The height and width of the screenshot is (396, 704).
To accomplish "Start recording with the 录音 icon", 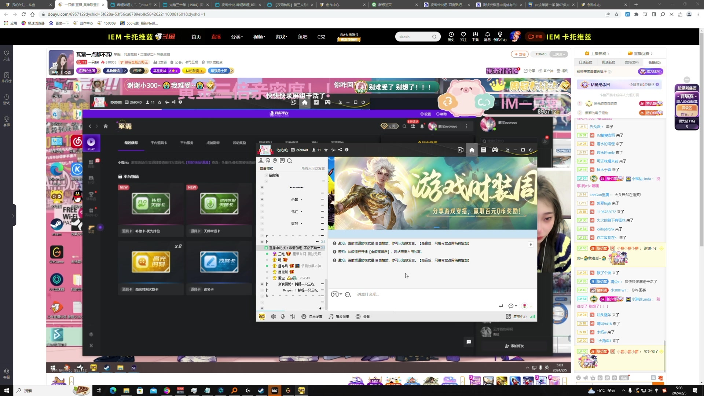I will [358, 316].
